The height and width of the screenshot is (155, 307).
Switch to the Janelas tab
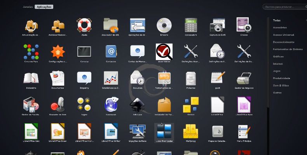click(x=28, y=7)
